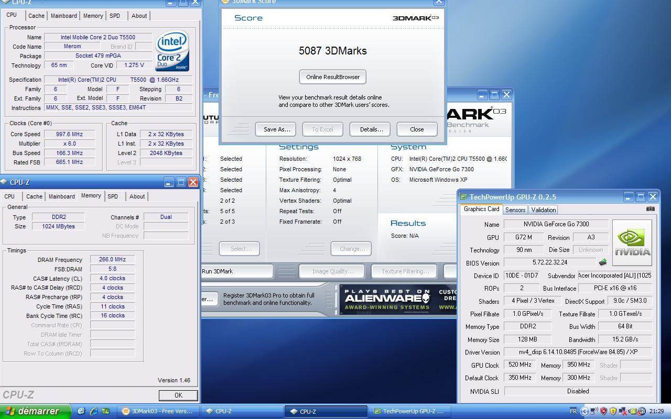Click NVIDIA SLI Disabled field
Image resolution: width=671 pixels, height=419 pixels.
tap(578, 391)
